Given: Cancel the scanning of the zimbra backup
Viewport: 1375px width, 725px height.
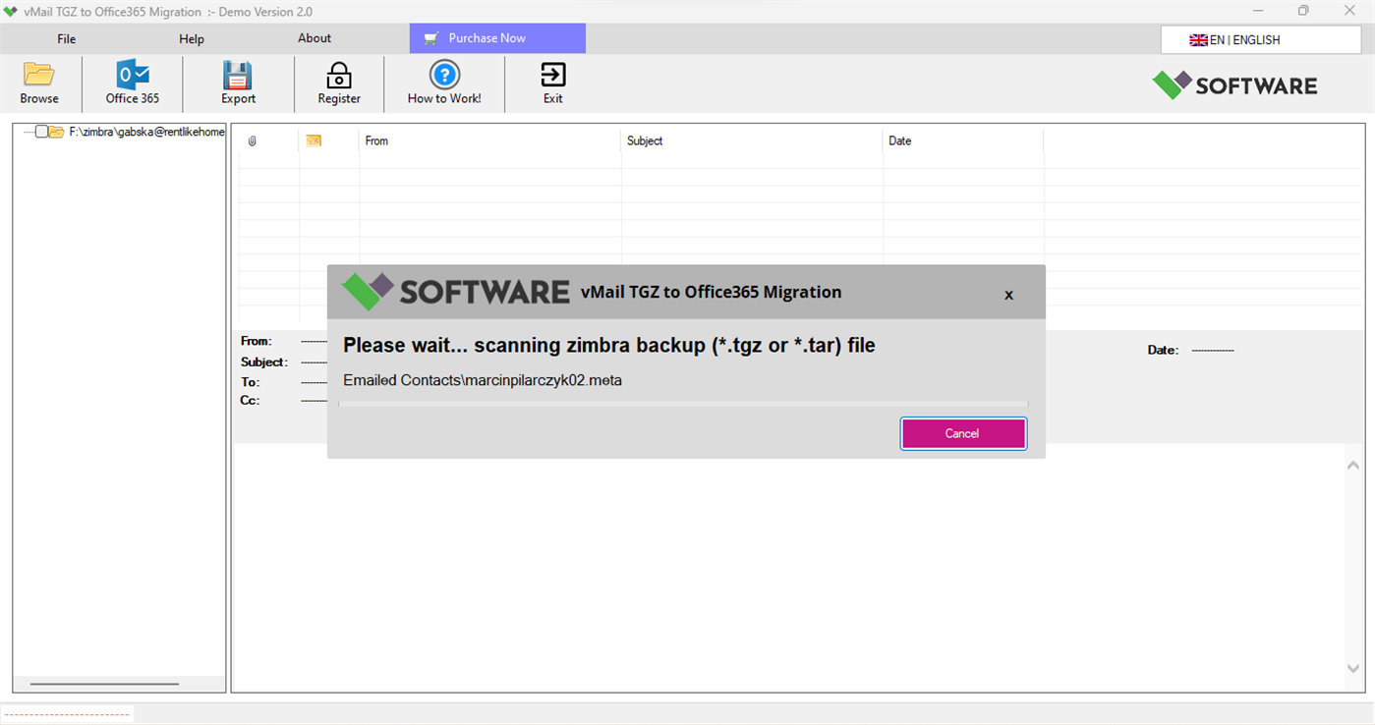Looking at the screenshot, I should (x=962, y=432).
